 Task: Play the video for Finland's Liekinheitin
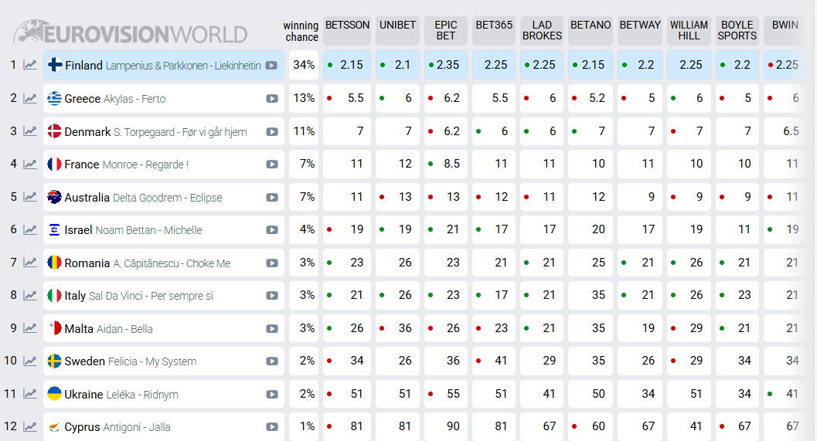coord(271,66)
